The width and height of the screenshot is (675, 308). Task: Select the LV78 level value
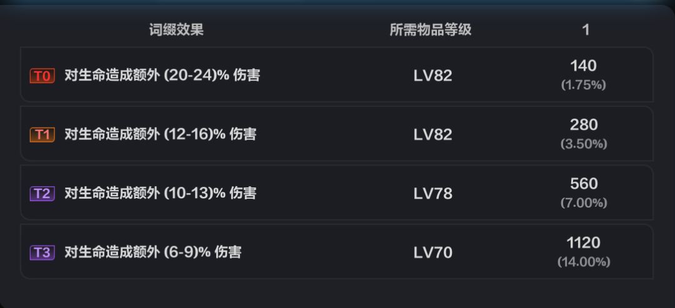(432, 194)
